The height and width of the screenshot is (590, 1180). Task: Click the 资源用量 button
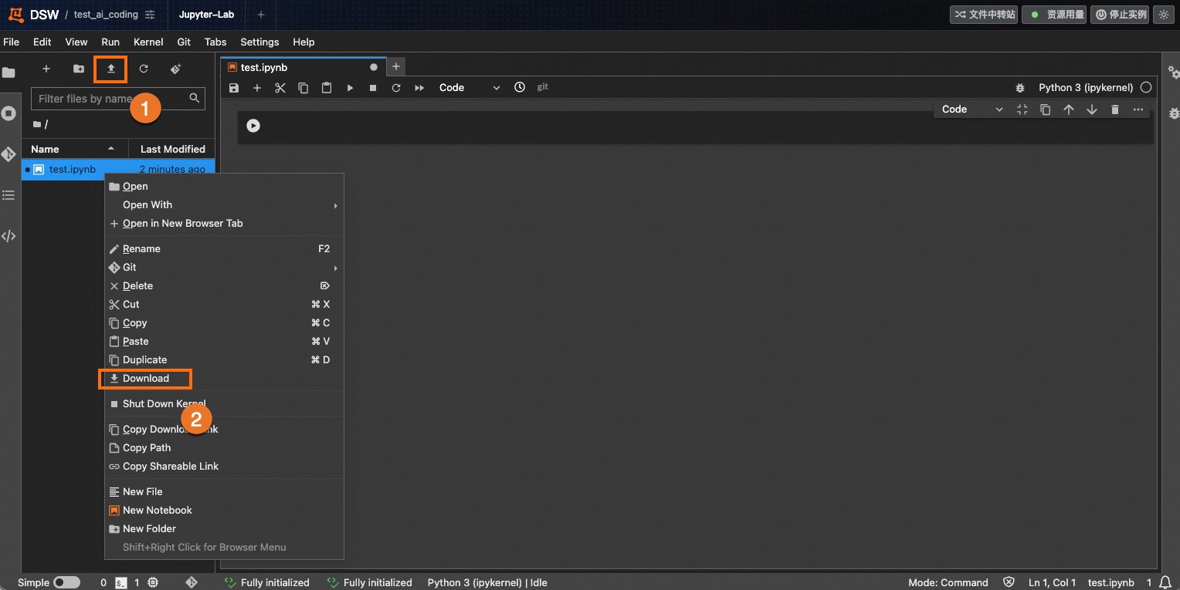pyautogui.click(x=1054, y=15)
